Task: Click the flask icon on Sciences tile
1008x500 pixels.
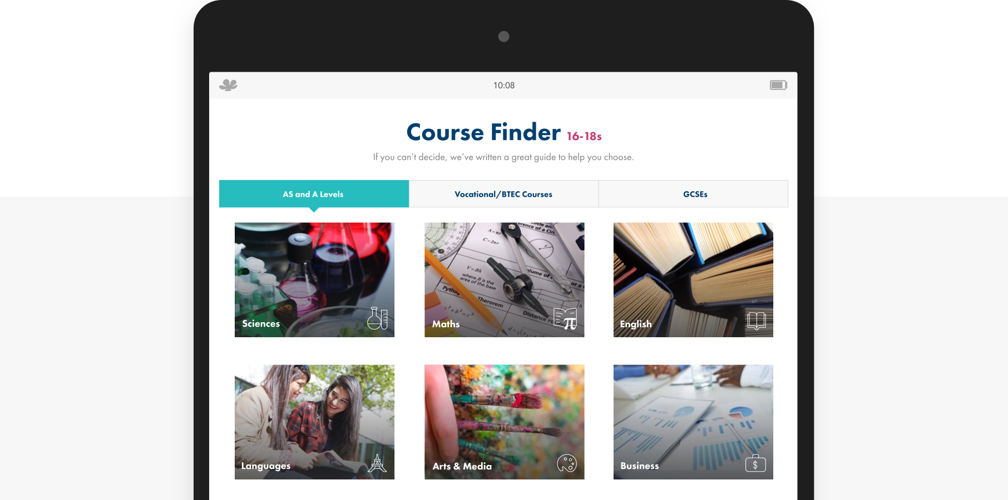Action: (377, 318)
